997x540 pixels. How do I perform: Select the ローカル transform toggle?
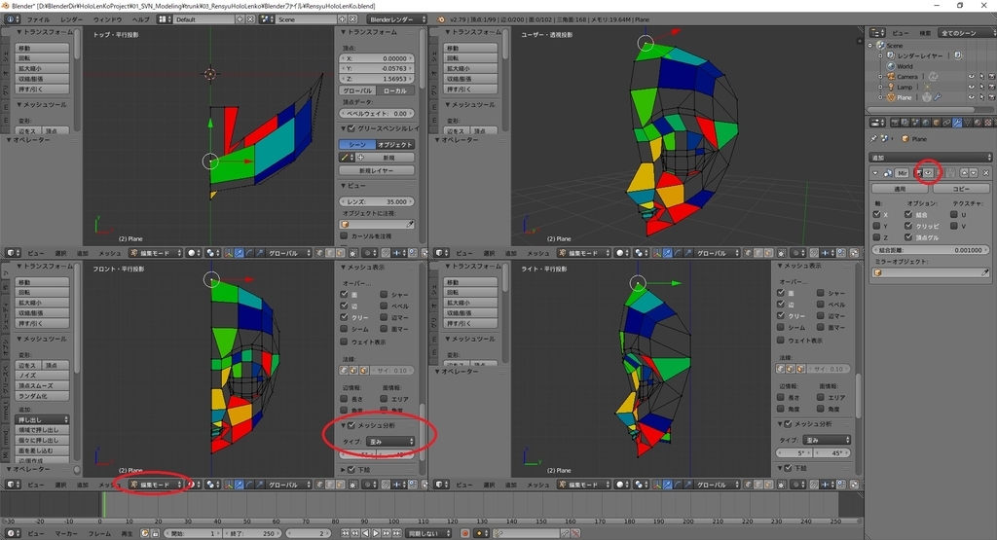tap(395, 90)
